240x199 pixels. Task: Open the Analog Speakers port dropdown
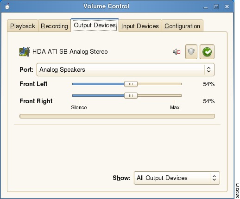pos(126,69)
